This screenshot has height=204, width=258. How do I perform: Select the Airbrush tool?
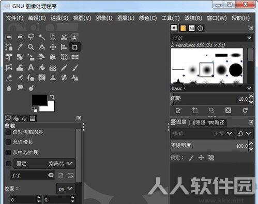pyautogui.click(x=20, y=77)
